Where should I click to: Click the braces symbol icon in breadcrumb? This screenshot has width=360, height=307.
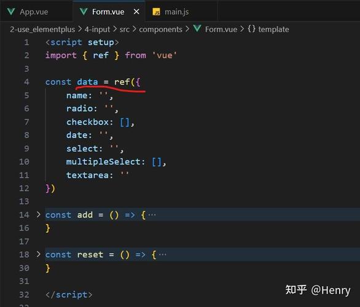(x=251, y=29)
